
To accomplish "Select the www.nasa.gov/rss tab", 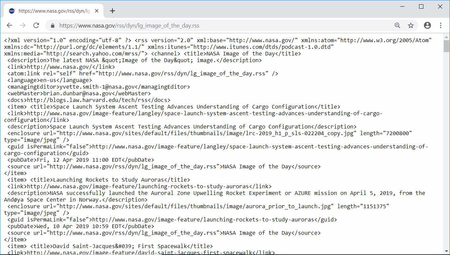I will click(53, 11).
